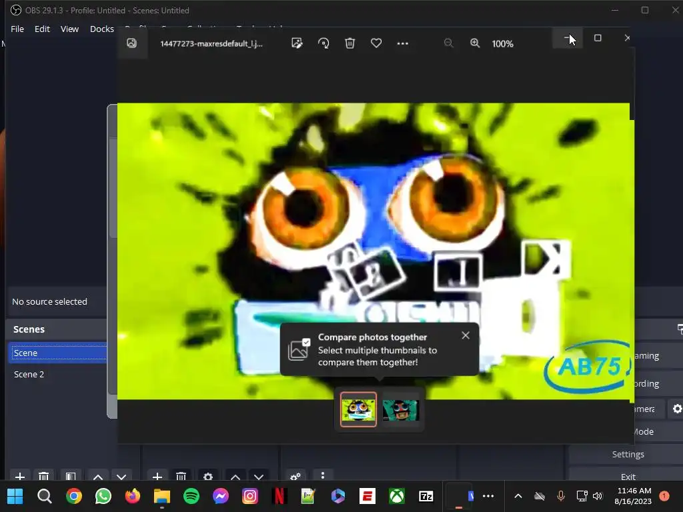Click Exit button in OBS Controls
Image resolution: width=683 pixels, height=512 pixels.
[x=628, y=475]
